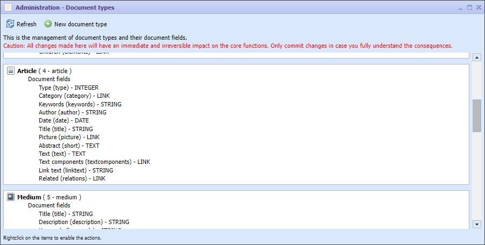485x245 pixels.
Task: Click the vertical scrollbar thumb
Action: 476,116
